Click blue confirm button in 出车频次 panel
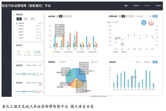This screenshot has width=166, height=111. 155,62
